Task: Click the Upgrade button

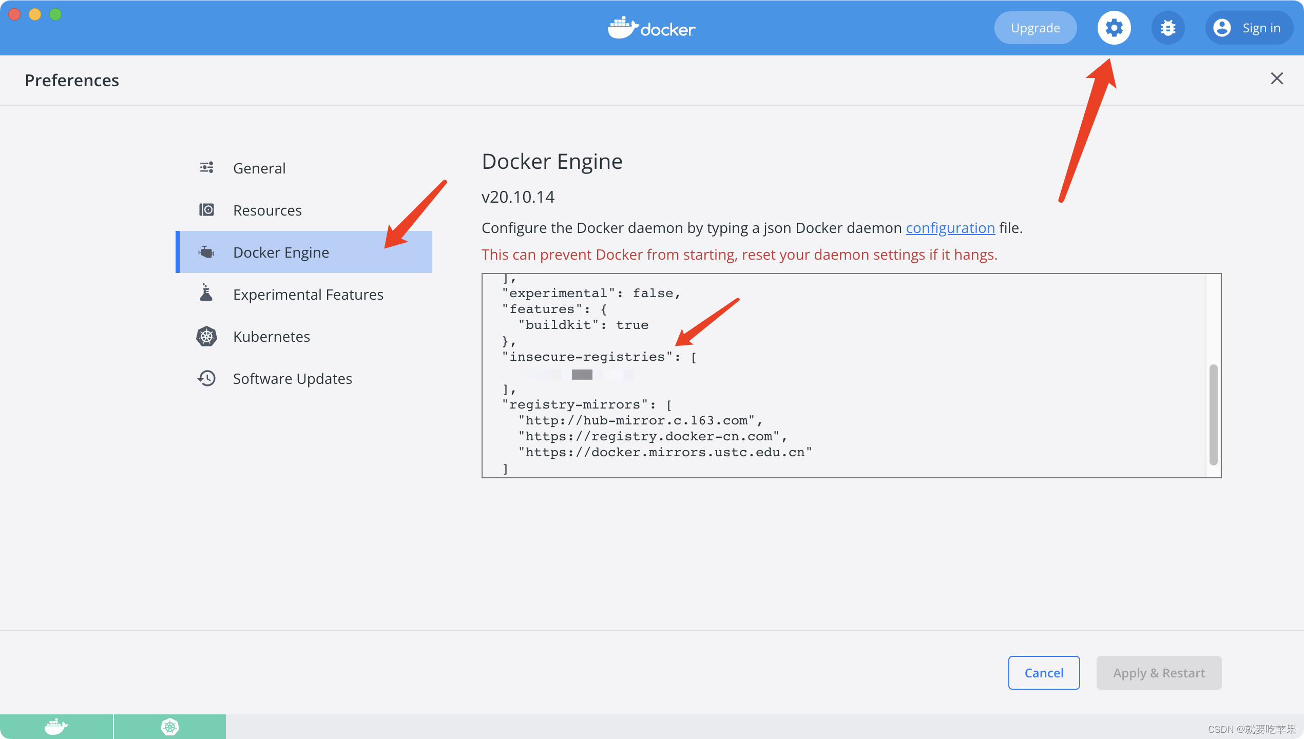Action: click(1034, 27)
